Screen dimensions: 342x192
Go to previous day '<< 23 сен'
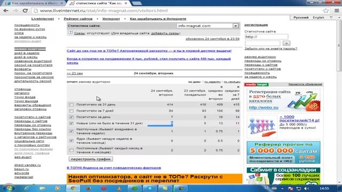[x=75, y=74]
